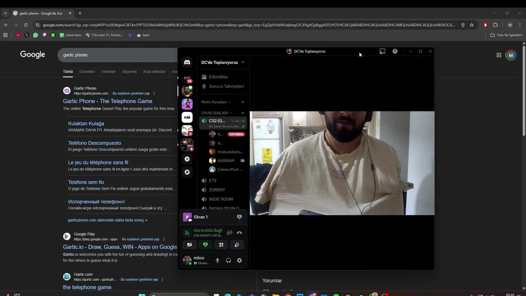Open Discord user settings gear
The width and height of the screenshot is (526, 296).
pos(239,260)
